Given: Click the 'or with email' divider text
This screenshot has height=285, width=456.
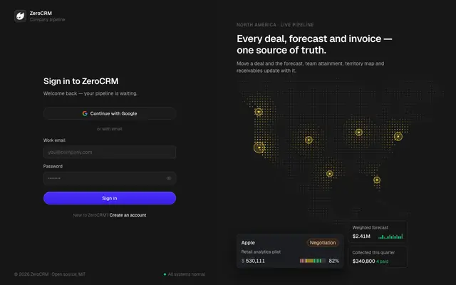Looking at the screenshot, I should (x=110, y=129).
